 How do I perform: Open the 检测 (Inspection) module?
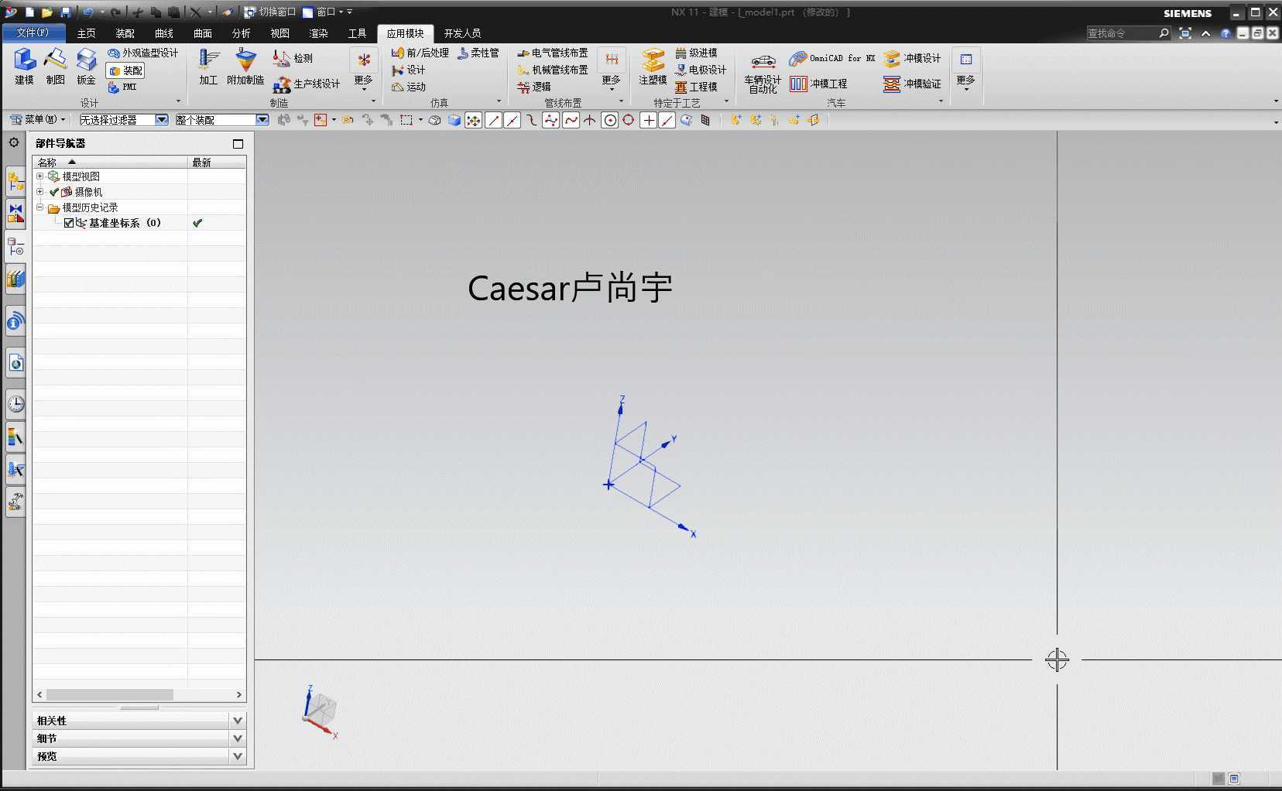[293, 58]
